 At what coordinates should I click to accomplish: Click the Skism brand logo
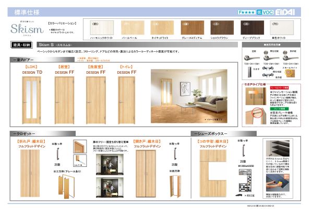[27, 28]
